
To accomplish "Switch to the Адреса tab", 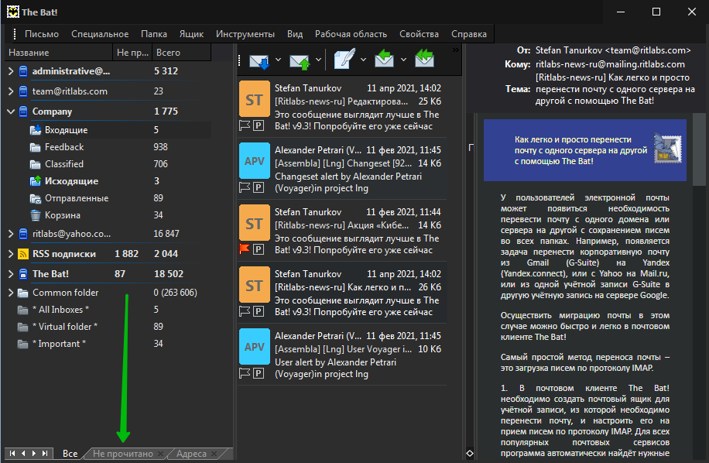I will click(191, 454).
